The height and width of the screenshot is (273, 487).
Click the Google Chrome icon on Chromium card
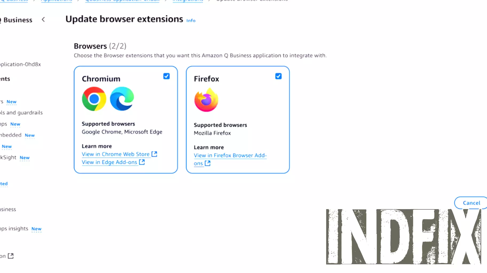click(x=94, y=99)
